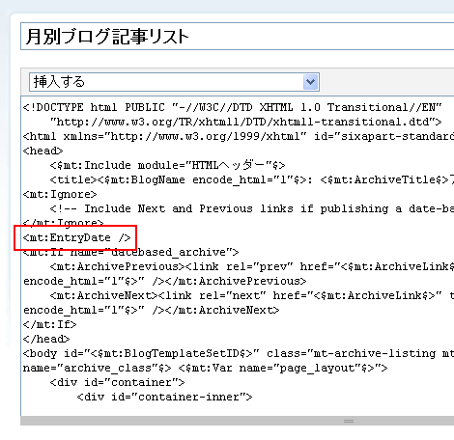
Task: Click the 'name="archive_class"$>' line
Action: pyautogui.click(x=205, y=368)
